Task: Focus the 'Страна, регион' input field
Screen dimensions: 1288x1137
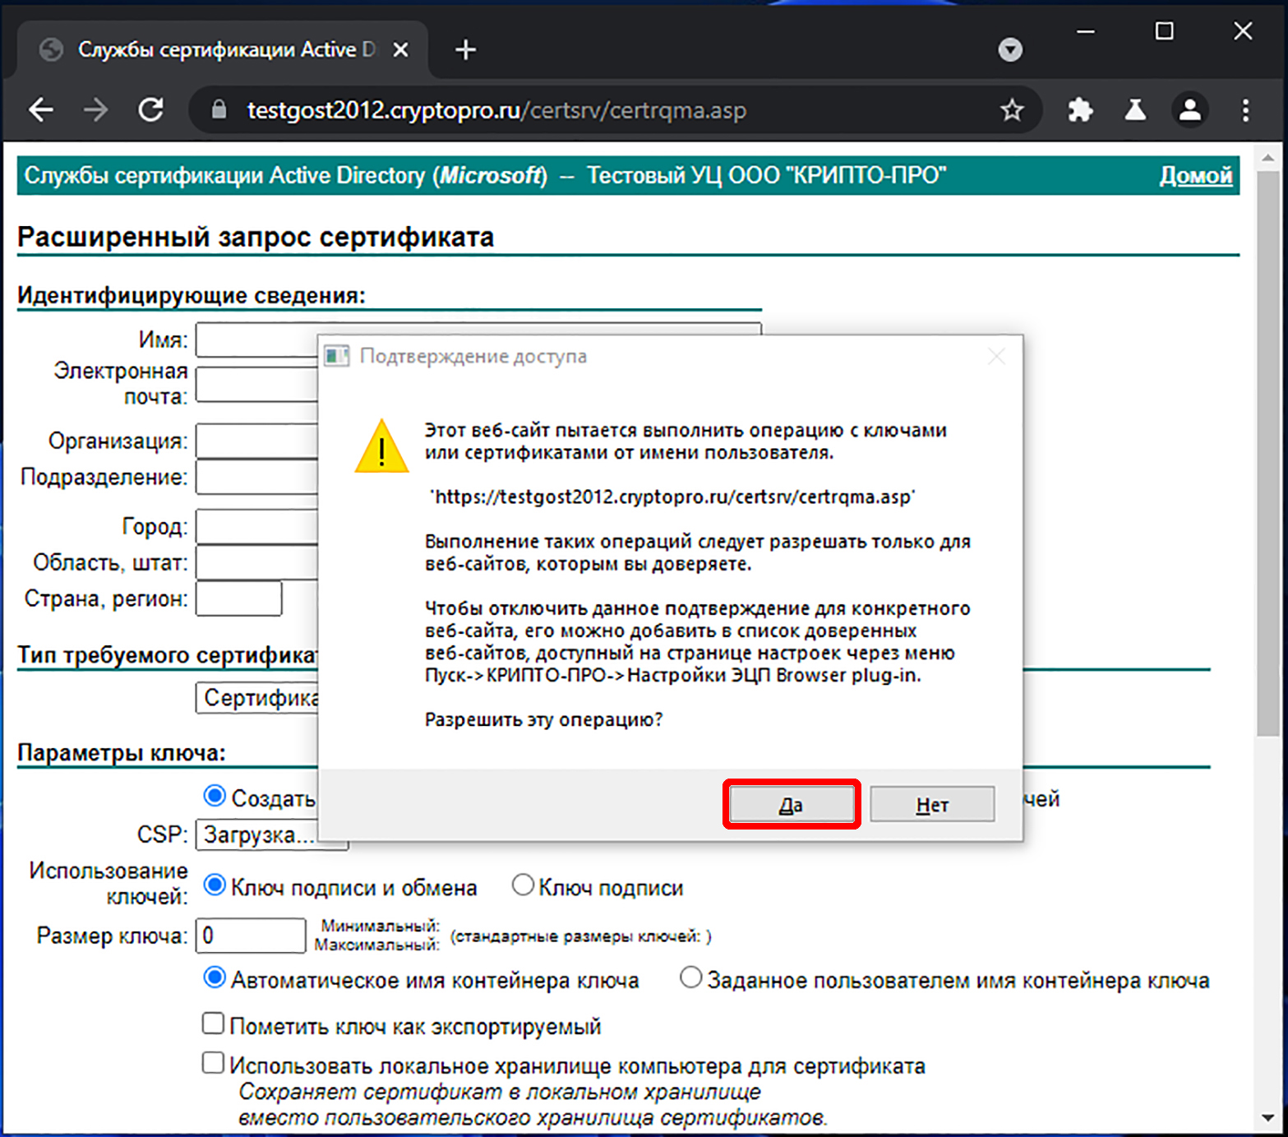Action: (x=238, y=599)
